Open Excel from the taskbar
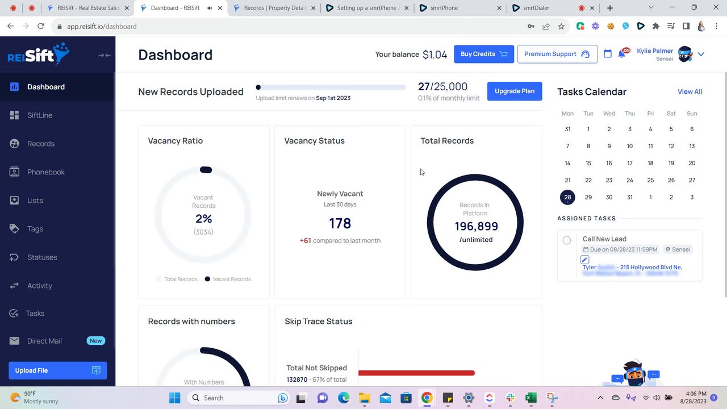 point(531,398)
